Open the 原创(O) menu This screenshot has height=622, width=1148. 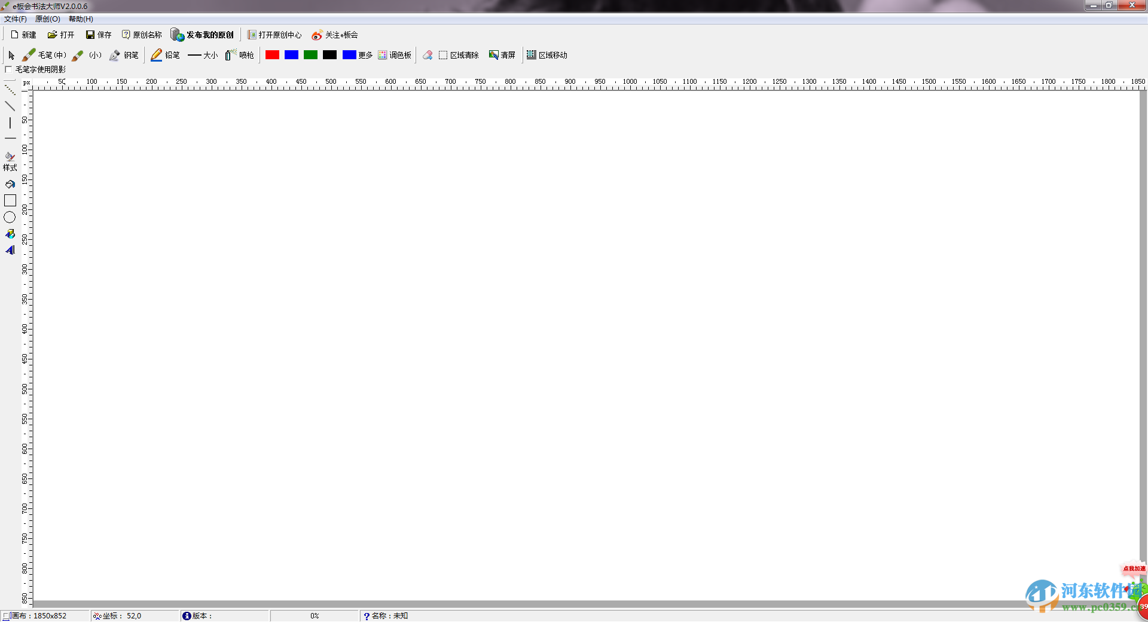pos(47,19)
